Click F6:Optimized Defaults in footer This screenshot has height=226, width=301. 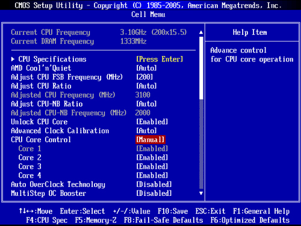coord(250,221)
